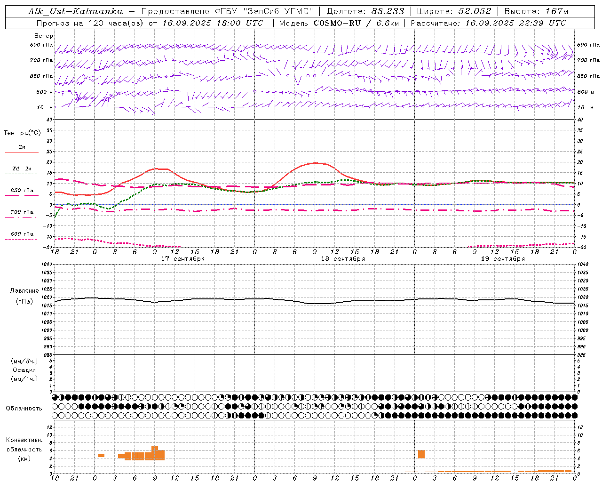Click the 19 сентября date label
The height and width of the screenshot is (482, 602).
coord(503,259)
